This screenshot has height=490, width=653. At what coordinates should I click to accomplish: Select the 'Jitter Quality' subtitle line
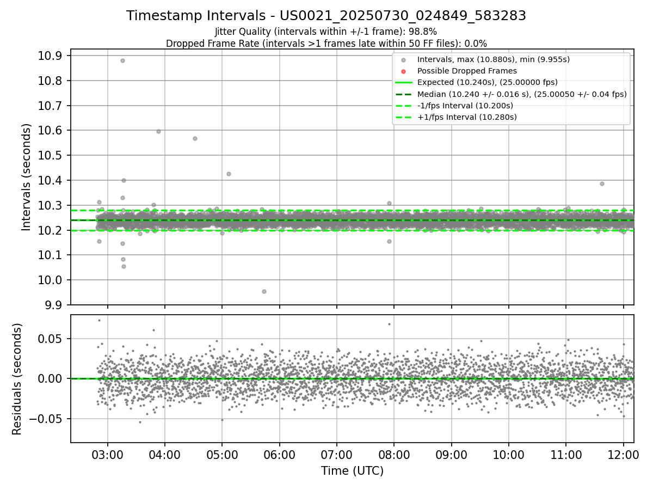326,32
